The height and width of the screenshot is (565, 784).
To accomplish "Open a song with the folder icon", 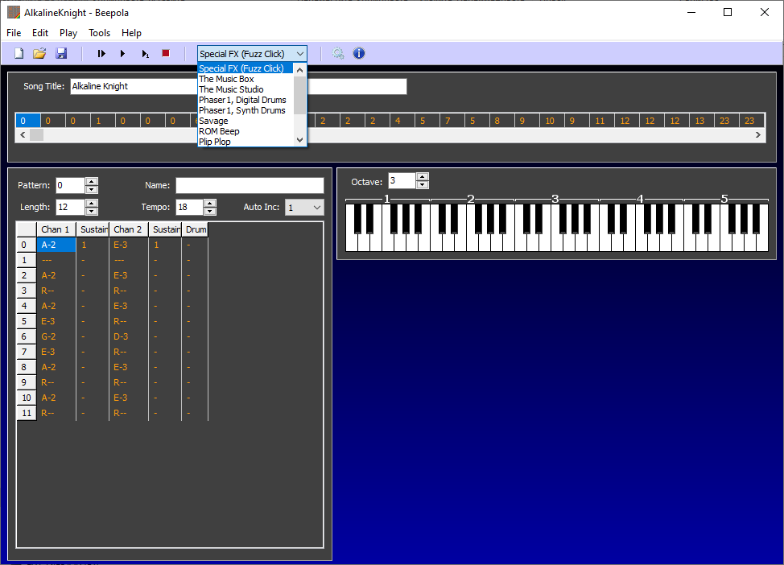I will pos(39,53).
